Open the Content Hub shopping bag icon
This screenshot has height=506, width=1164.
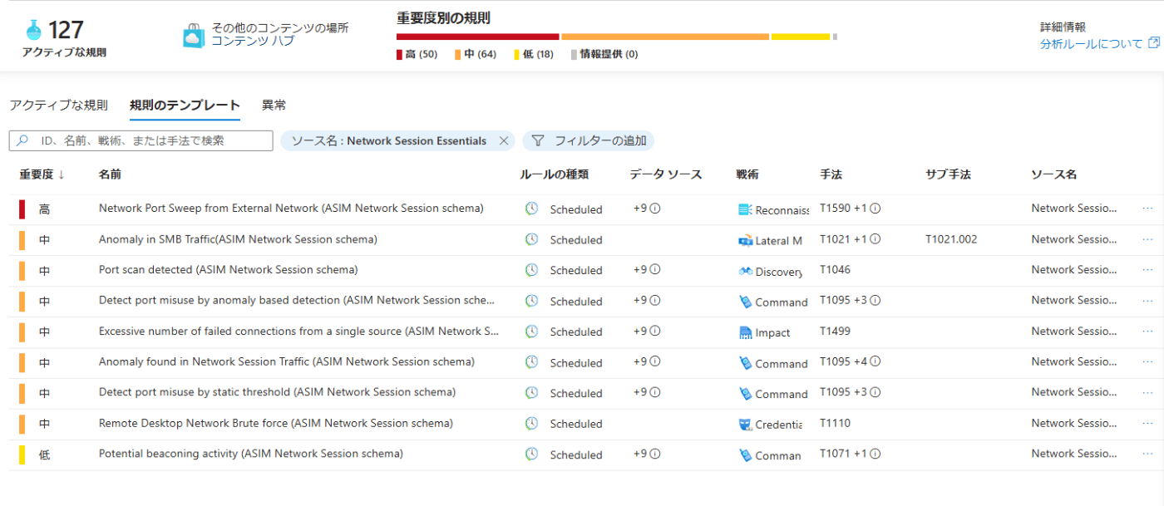click(x=193, y=36)
